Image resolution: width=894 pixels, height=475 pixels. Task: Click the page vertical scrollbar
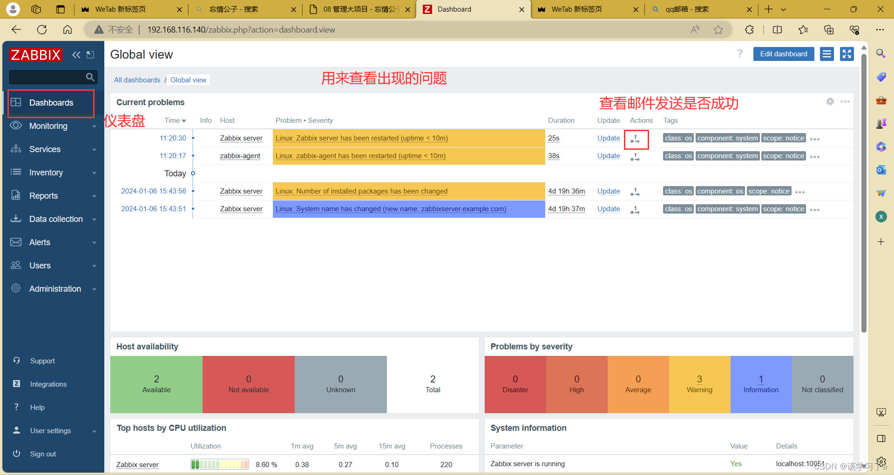point(864,193)
